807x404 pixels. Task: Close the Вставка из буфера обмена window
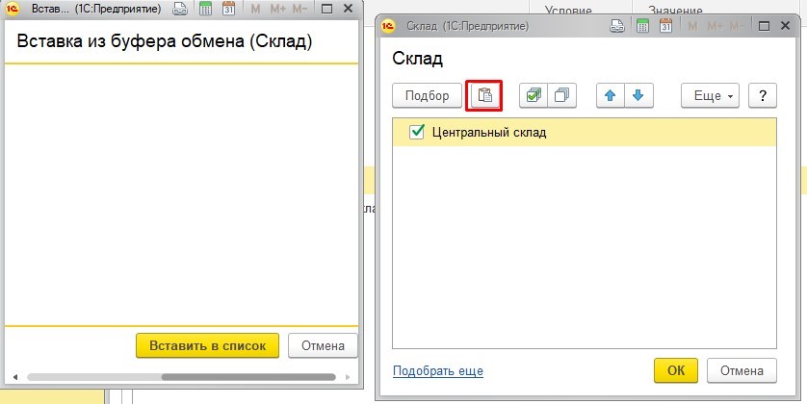click(349, 9)
